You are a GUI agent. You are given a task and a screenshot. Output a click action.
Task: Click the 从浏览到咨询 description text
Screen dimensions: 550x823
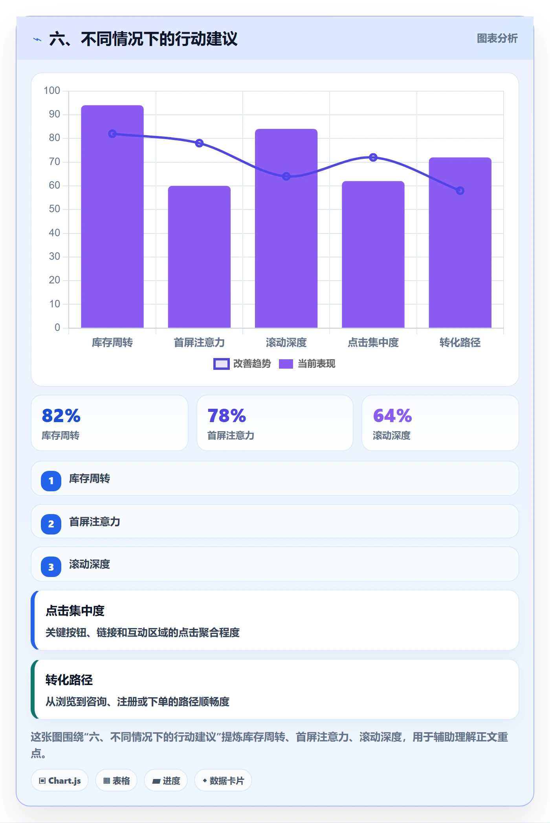tap(137, 702)
